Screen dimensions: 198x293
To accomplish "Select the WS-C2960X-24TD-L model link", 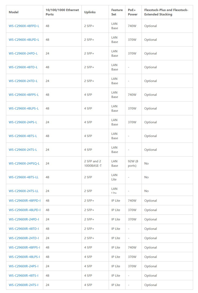I will [23, 81].
